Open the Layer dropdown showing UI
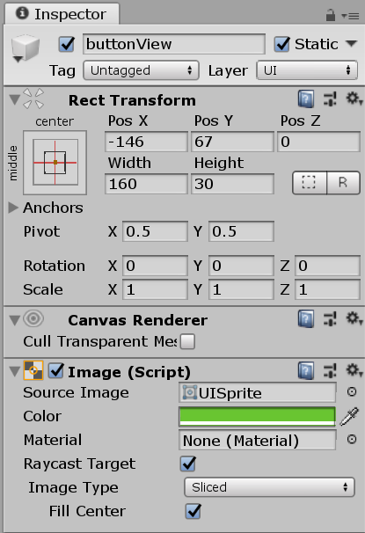The height and width of the screenshot is (533, 365). coord(307,70)
